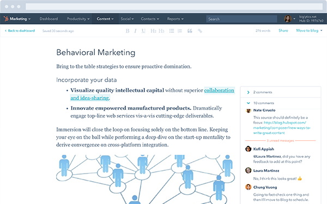
Task: Open the Social navigation menu
Action: [127, 18]
